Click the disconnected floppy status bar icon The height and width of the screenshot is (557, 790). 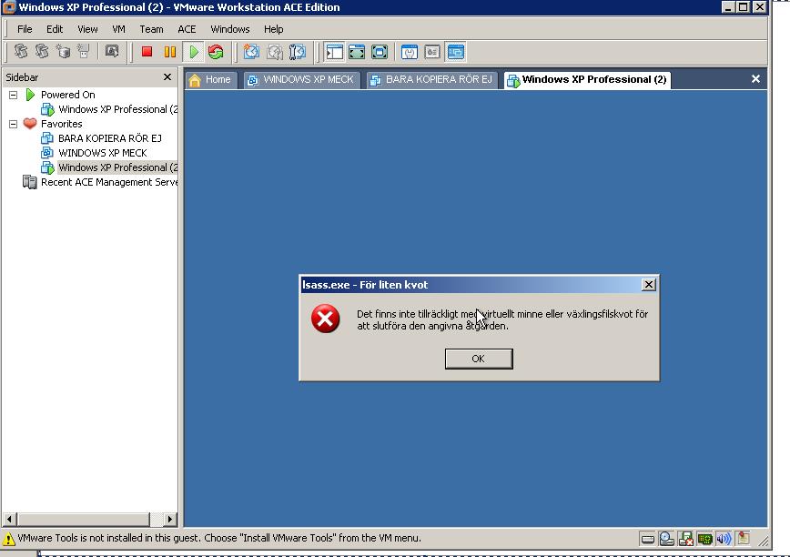[685, 540]
